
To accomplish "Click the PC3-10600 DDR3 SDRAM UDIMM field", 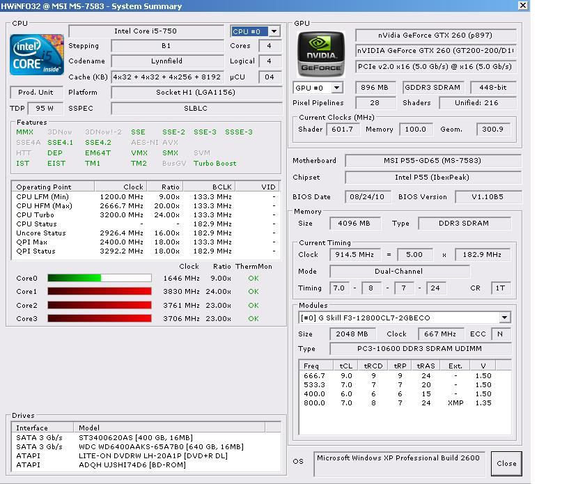I will 420,348.
